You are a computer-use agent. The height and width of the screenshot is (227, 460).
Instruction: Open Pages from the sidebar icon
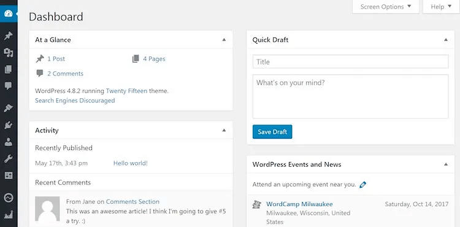(8, 69)
